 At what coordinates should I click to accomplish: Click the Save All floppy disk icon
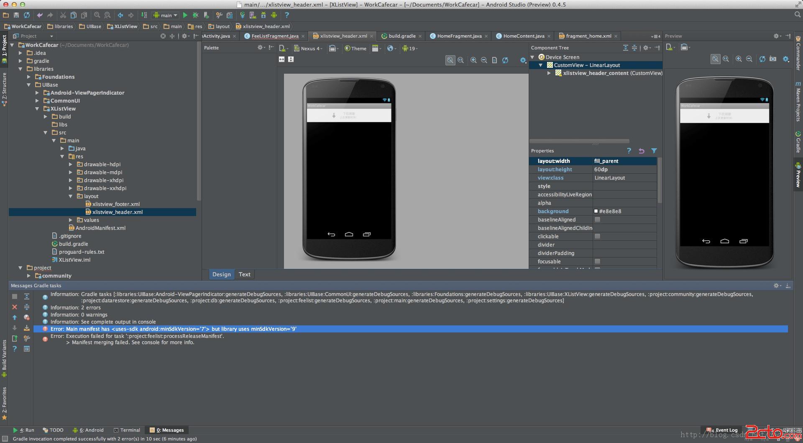[x=16, y=15]
